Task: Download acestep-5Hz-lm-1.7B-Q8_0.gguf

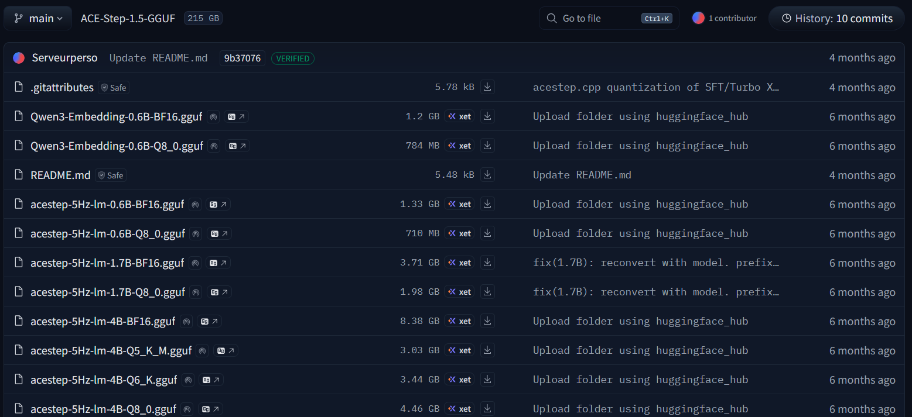Action: (487, 292)
